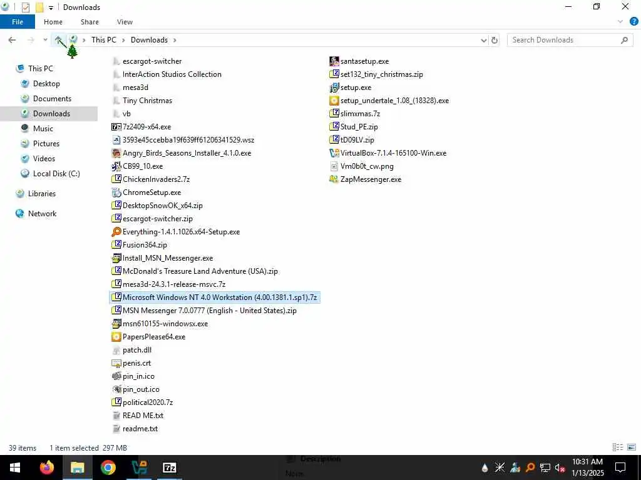Select the Install_MSN_Messenger.exe icon

pyautogui.click(x=116, y=258)
